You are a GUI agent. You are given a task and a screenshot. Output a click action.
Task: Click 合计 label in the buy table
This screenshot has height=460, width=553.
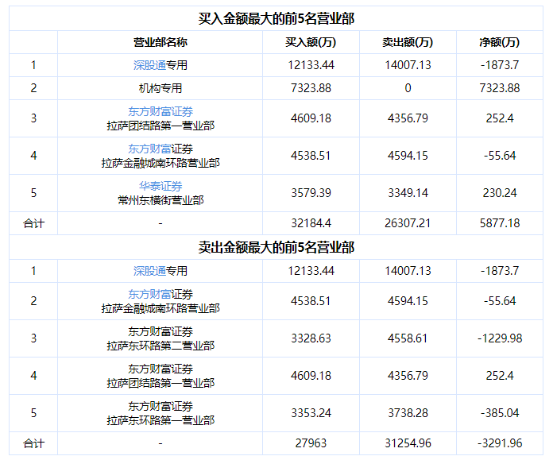click(33, 223)
